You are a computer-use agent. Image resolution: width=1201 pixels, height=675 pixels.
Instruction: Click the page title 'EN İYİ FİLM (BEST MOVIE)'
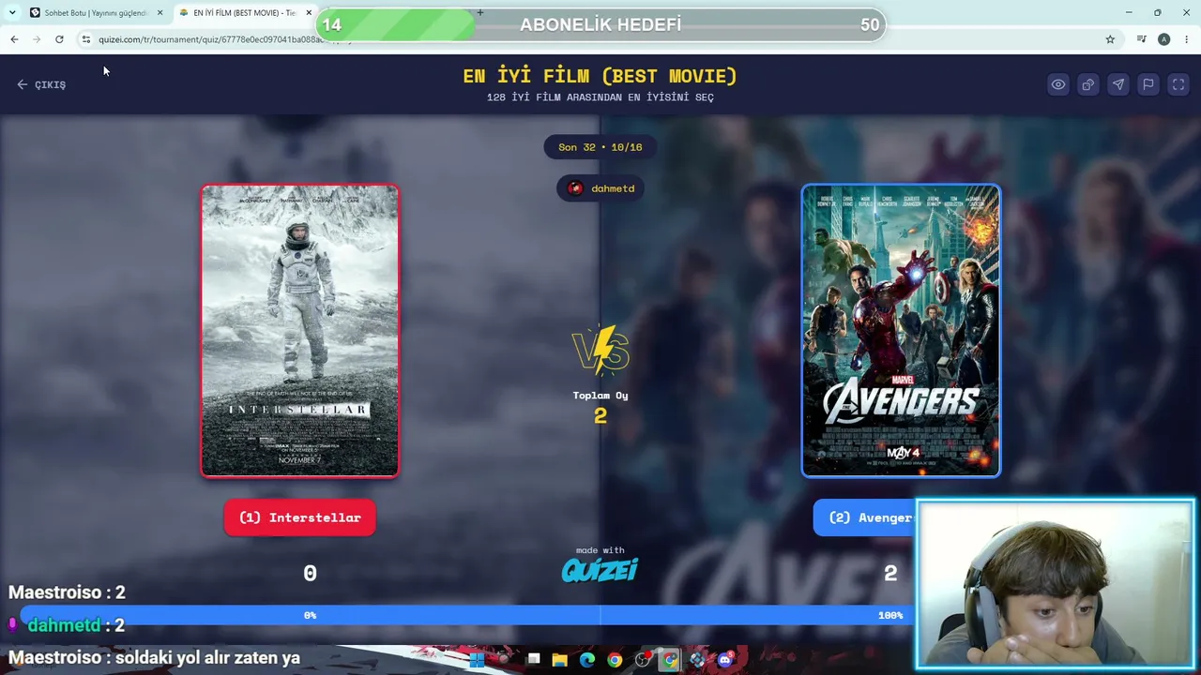600,76
